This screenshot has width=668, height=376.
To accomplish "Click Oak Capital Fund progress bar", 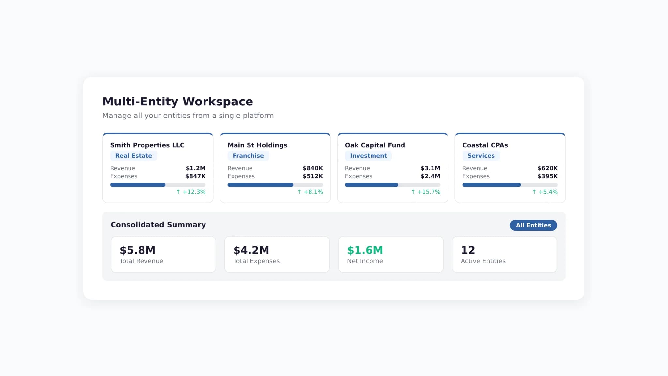I will point(393,185).
